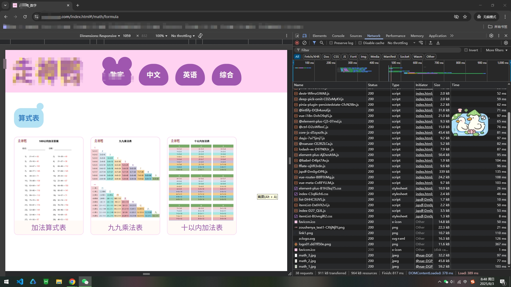Open DevTools settings gear icon
The image size is (511, 287).
(491, 36)
